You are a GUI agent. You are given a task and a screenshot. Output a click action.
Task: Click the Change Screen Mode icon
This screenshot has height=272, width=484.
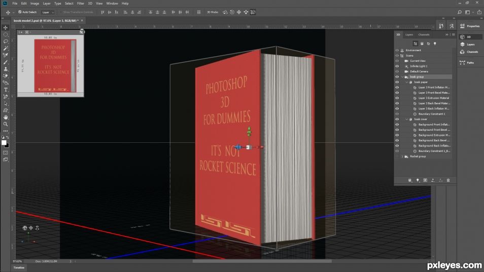coord(6,160)
